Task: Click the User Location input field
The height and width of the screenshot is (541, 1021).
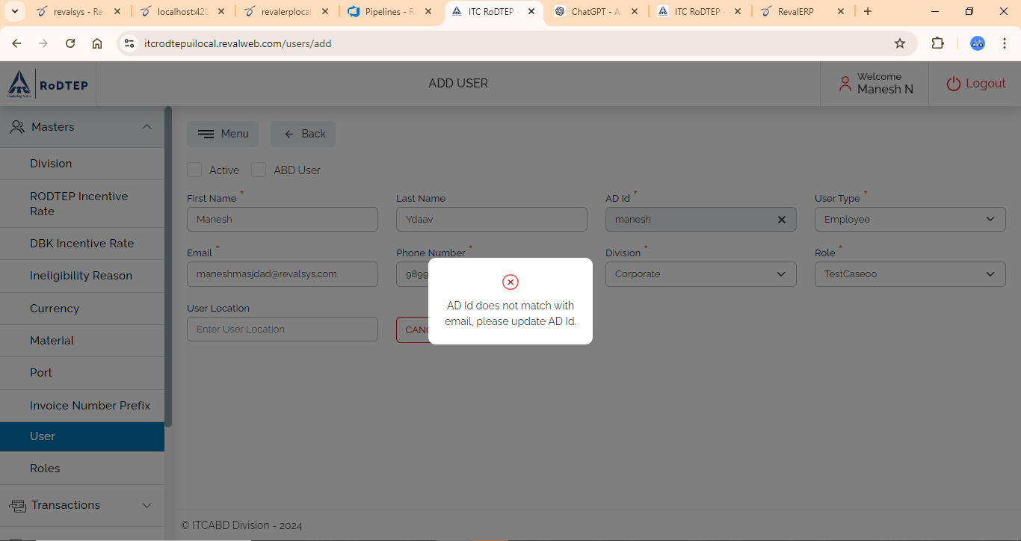Action: [x=282, y=330]
